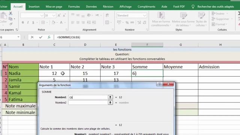240x135 pixels.
Task: Expand the fill color dropdown arrow
Action: coord(57,22)
